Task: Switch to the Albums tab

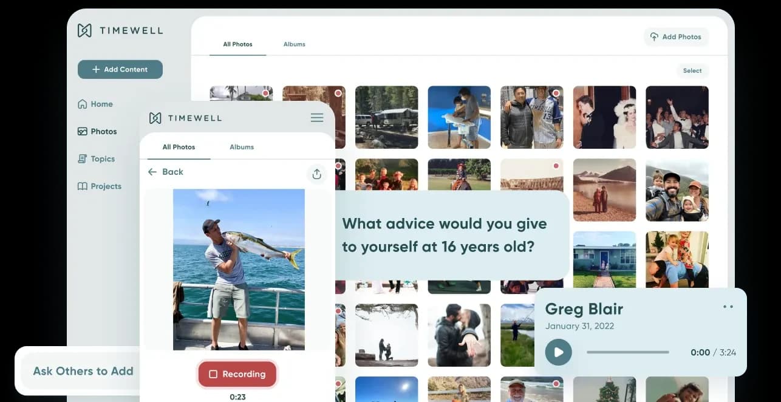Action: click(294, 44)
